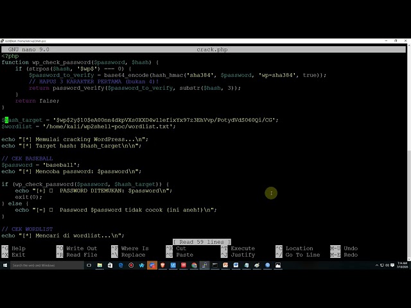Click the $wordlist path assignment line
411x308 pixels.
click(x=89, y=126)
